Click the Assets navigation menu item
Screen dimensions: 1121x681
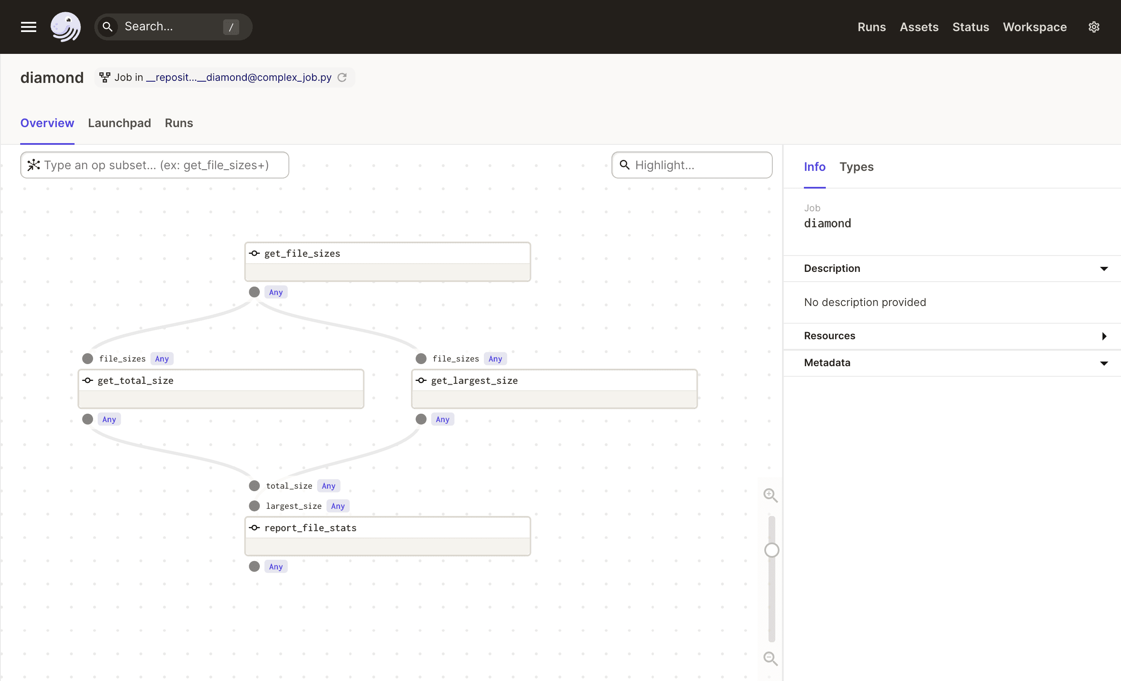click(x=918, y=27)
